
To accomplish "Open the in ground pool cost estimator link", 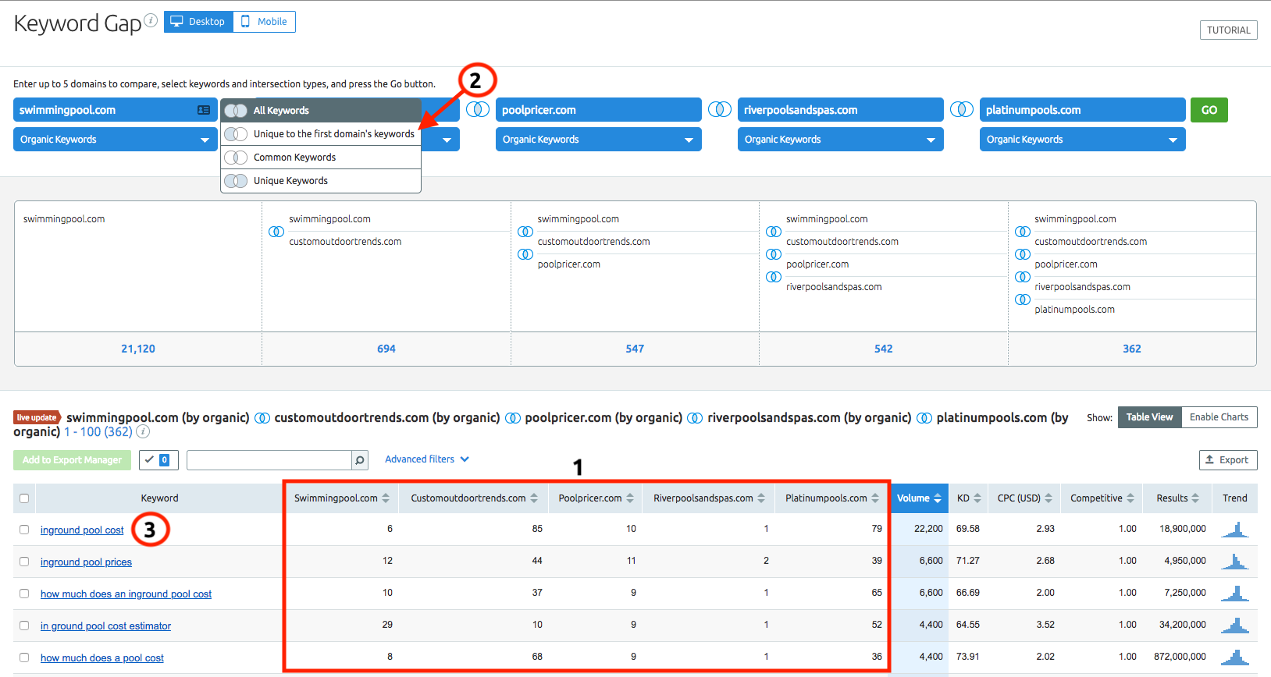I will 105,626.
